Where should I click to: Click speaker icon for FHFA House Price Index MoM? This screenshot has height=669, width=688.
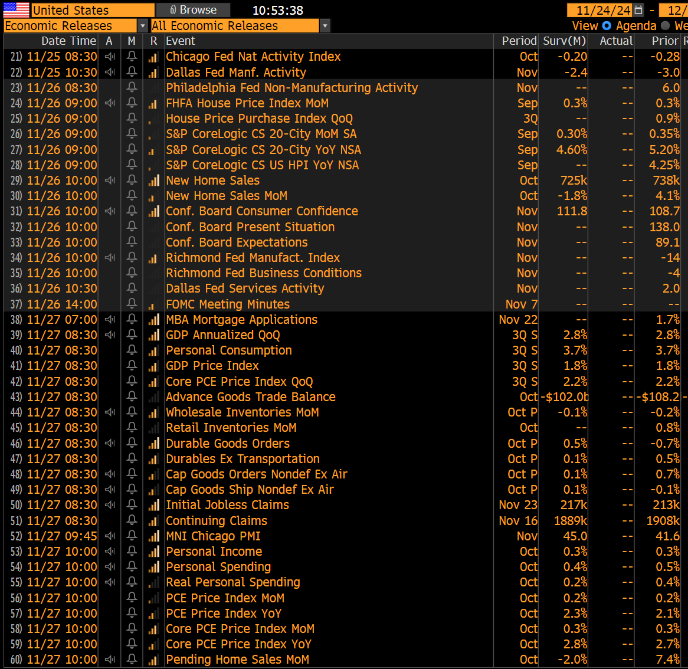[110, 103]
